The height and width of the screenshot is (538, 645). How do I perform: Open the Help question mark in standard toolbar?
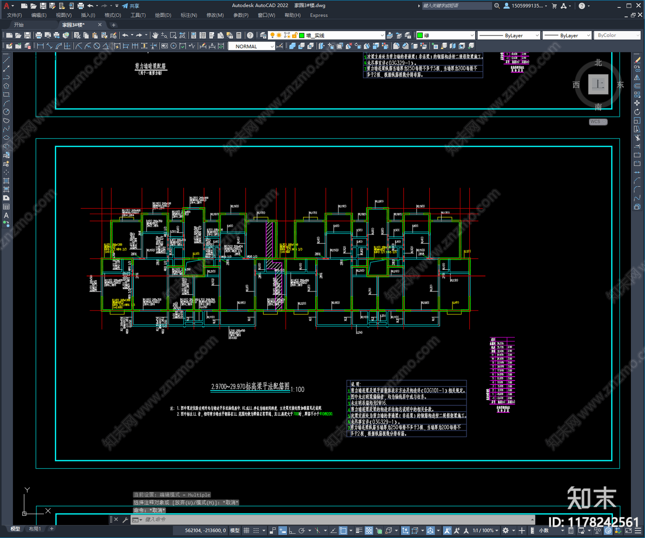(x=250, y=35)
